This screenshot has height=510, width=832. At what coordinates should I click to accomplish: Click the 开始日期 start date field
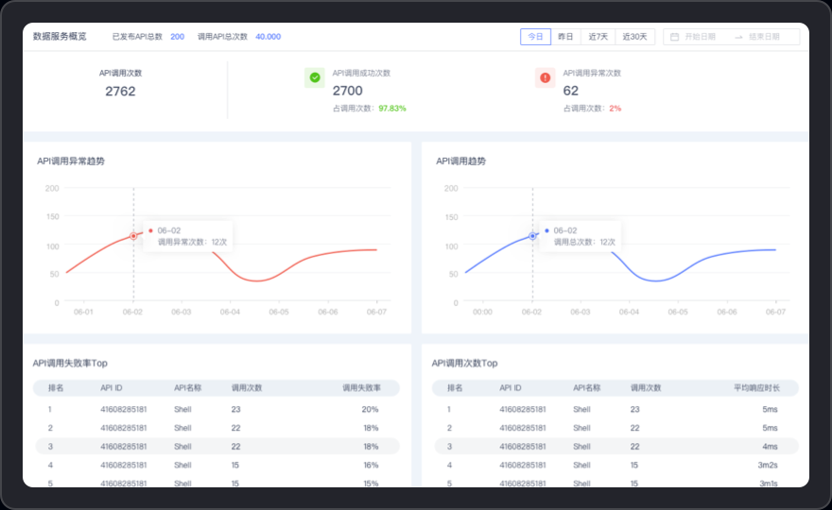(700, 37)
